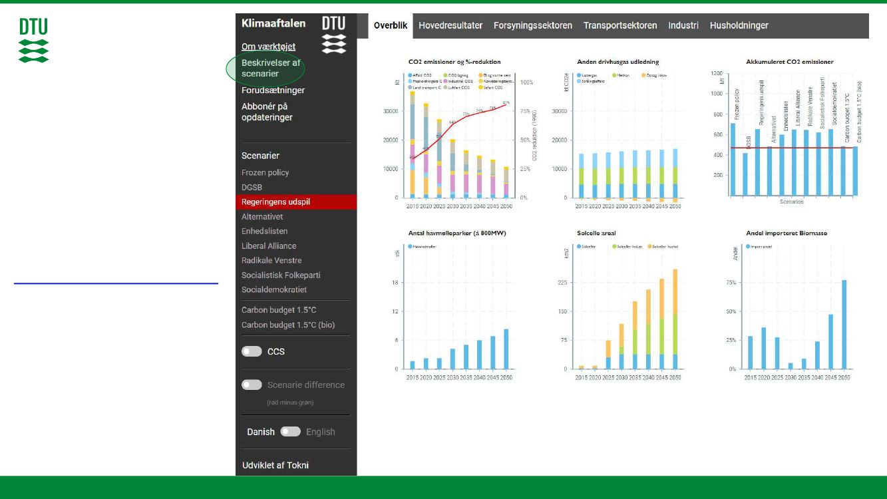
Task: Toggle the Metan legend entry
Action: 621,75
